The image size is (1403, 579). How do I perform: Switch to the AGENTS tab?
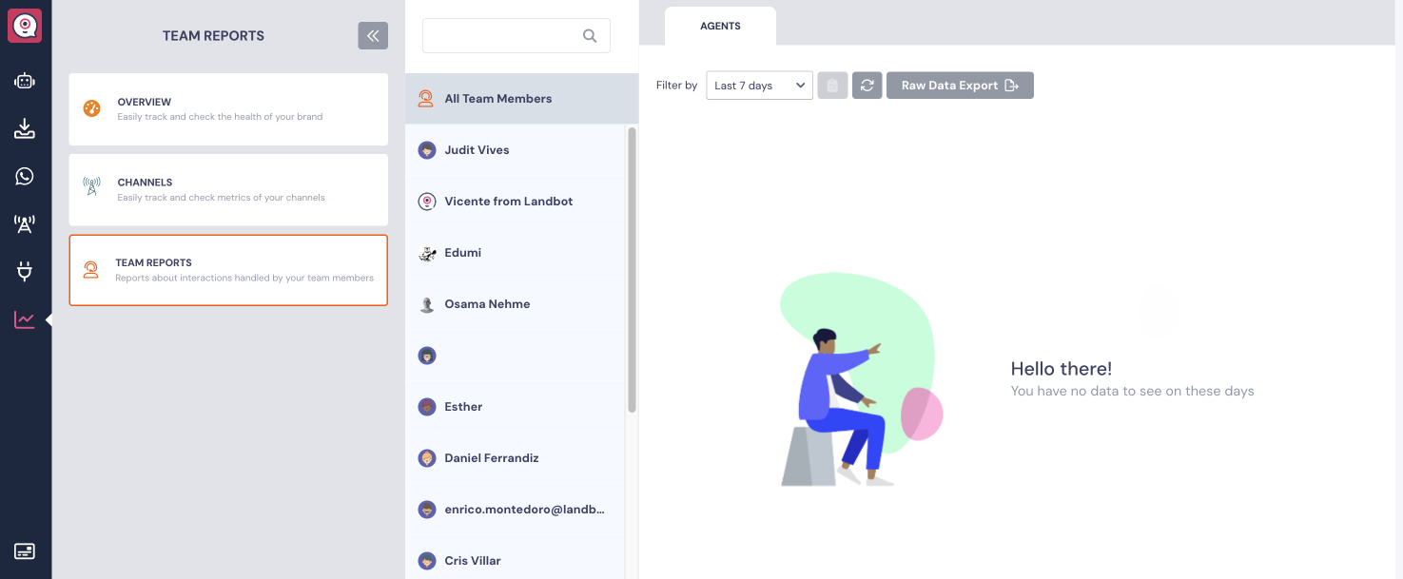[719, 26]
